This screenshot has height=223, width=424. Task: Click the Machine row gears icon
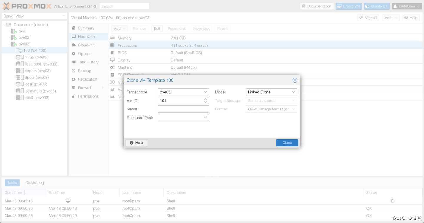click(x=112, y=68)
